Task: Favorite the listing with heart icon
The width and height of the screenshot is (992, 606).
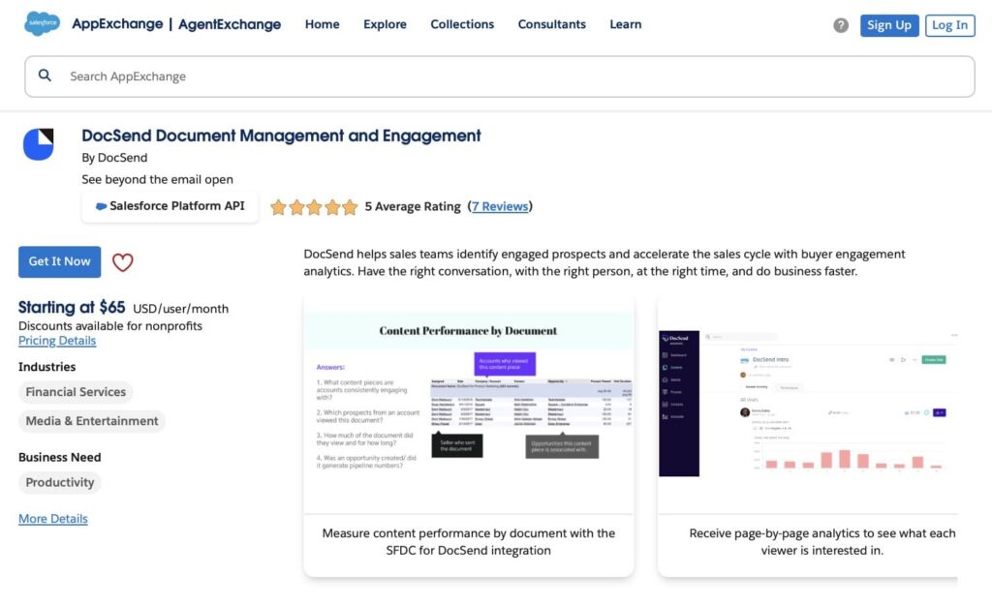Action: [123, 261]
